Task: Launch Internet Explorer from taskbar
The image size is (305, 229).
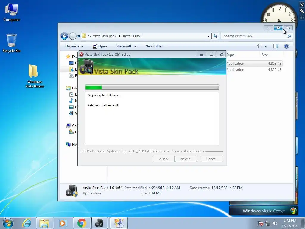Action: click(27, 223)
